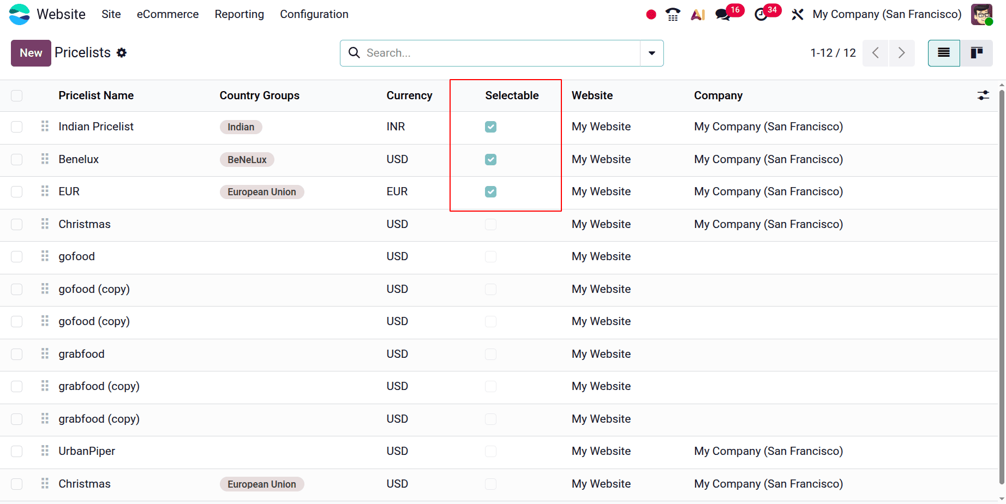Open company switcher My Company (San Francisco)
Screen dimensions: 1006x504
coord(887,14)
